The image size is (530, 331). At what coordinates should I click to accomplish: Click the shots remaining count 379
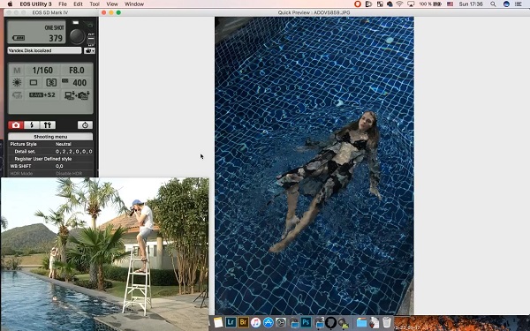click(56, 38)
